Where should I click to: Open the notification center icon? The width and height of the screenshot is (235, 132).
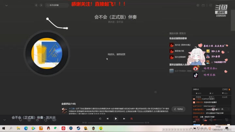[227, 128]
